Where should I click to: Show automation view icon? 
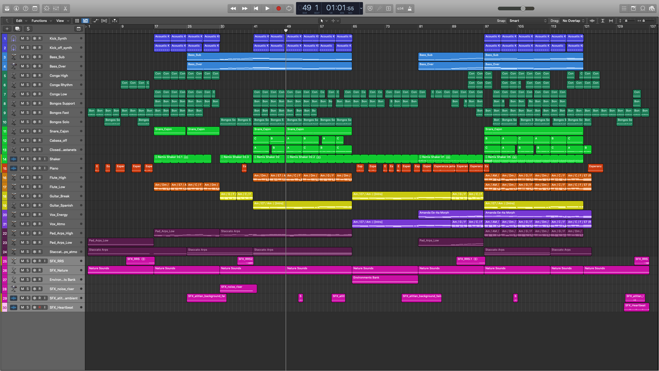pyautogui.click(x=96, y=21)
